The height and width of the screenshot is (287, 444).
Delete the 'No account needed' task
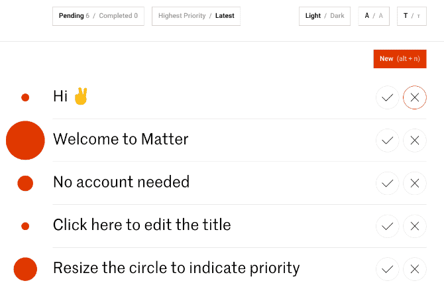(415, 184)
